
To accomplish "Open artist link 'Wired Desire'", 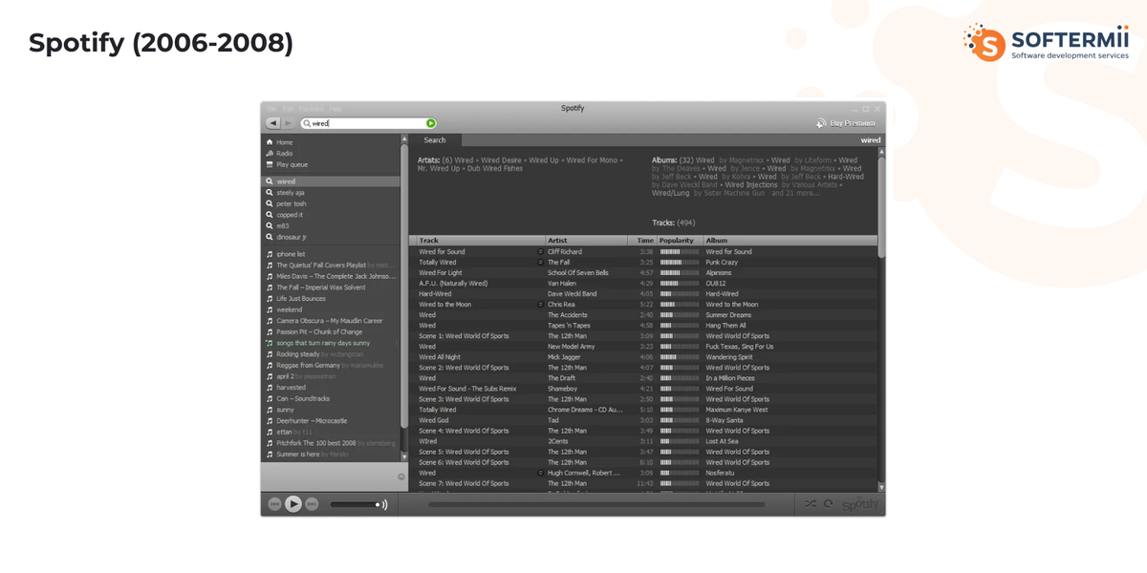I will click(x=503, y=160).
